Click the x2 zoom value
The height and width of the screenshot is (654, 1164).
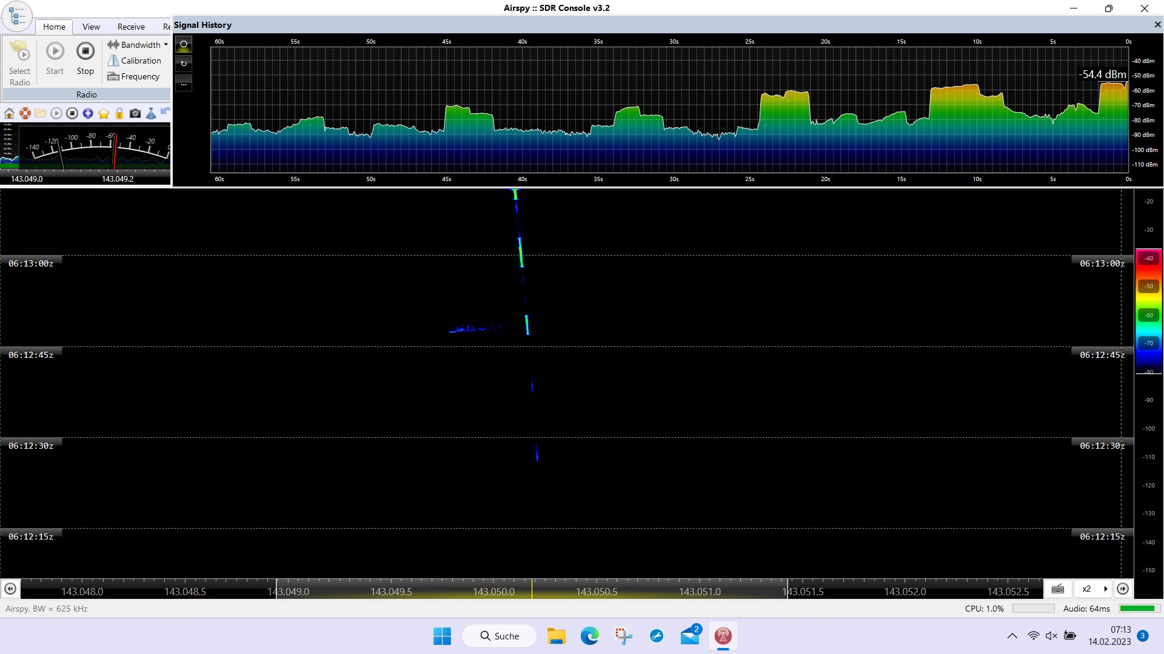(x=1086, y=589)
